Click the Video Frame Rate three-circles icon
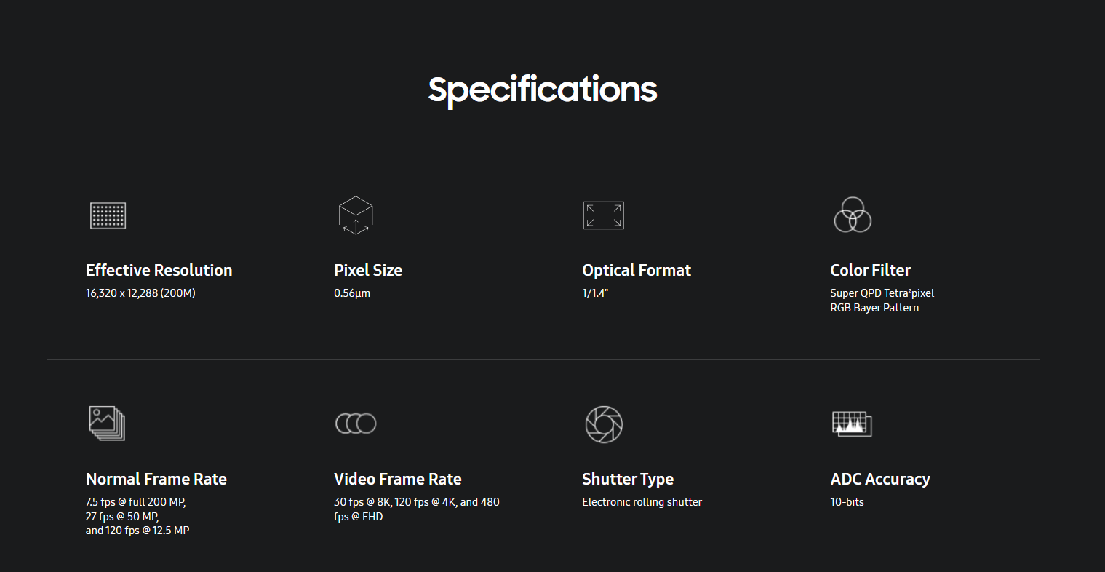Image resolution: width=1105 pixels, height=572 pixels. coord(356,424)
